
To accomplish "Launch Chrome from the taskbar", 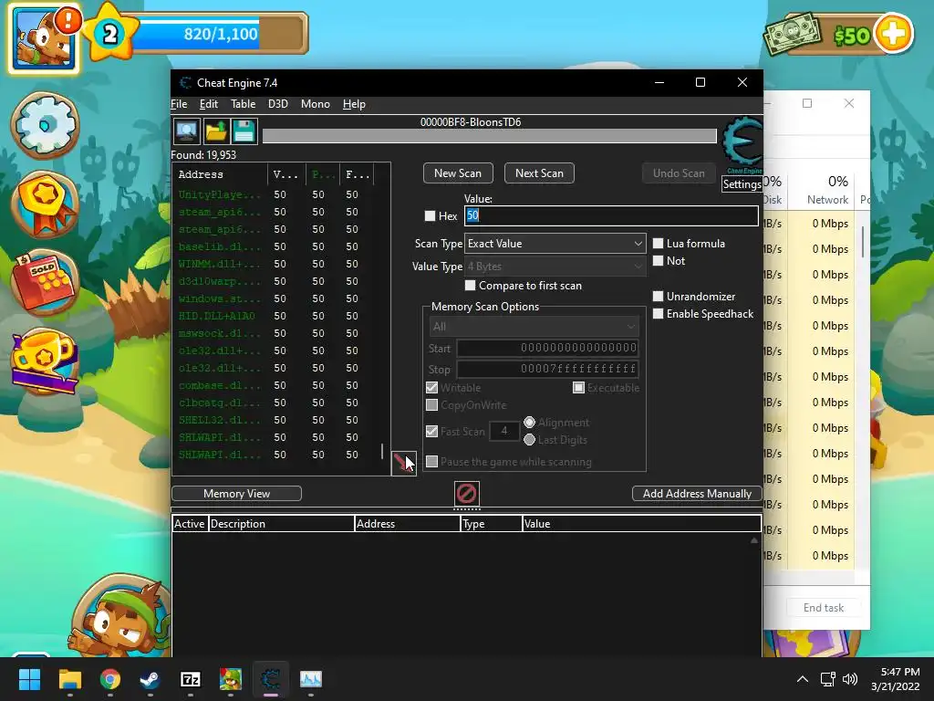I will click(x=110, y=679).
